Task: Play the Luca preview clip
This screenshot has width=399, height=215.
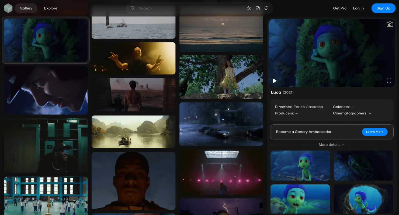Action: pyautogui.click(x=275, y=81)
